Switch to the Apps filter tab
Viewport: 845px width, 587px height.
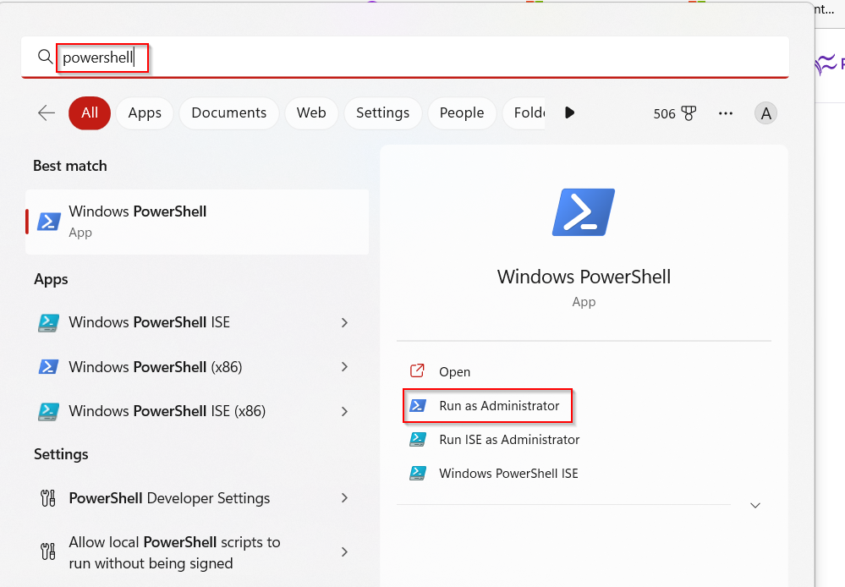click(x=145, y=113)
